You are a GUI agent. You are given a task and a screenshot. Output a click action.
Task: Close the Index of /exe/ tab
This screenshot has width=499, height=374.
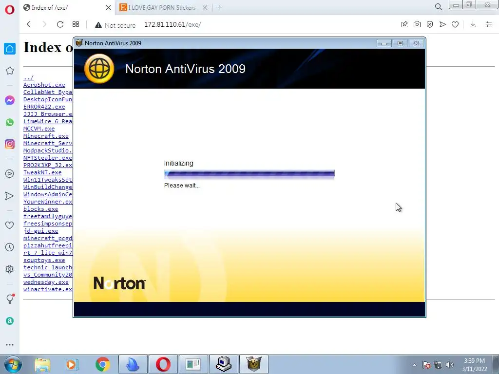108,8
